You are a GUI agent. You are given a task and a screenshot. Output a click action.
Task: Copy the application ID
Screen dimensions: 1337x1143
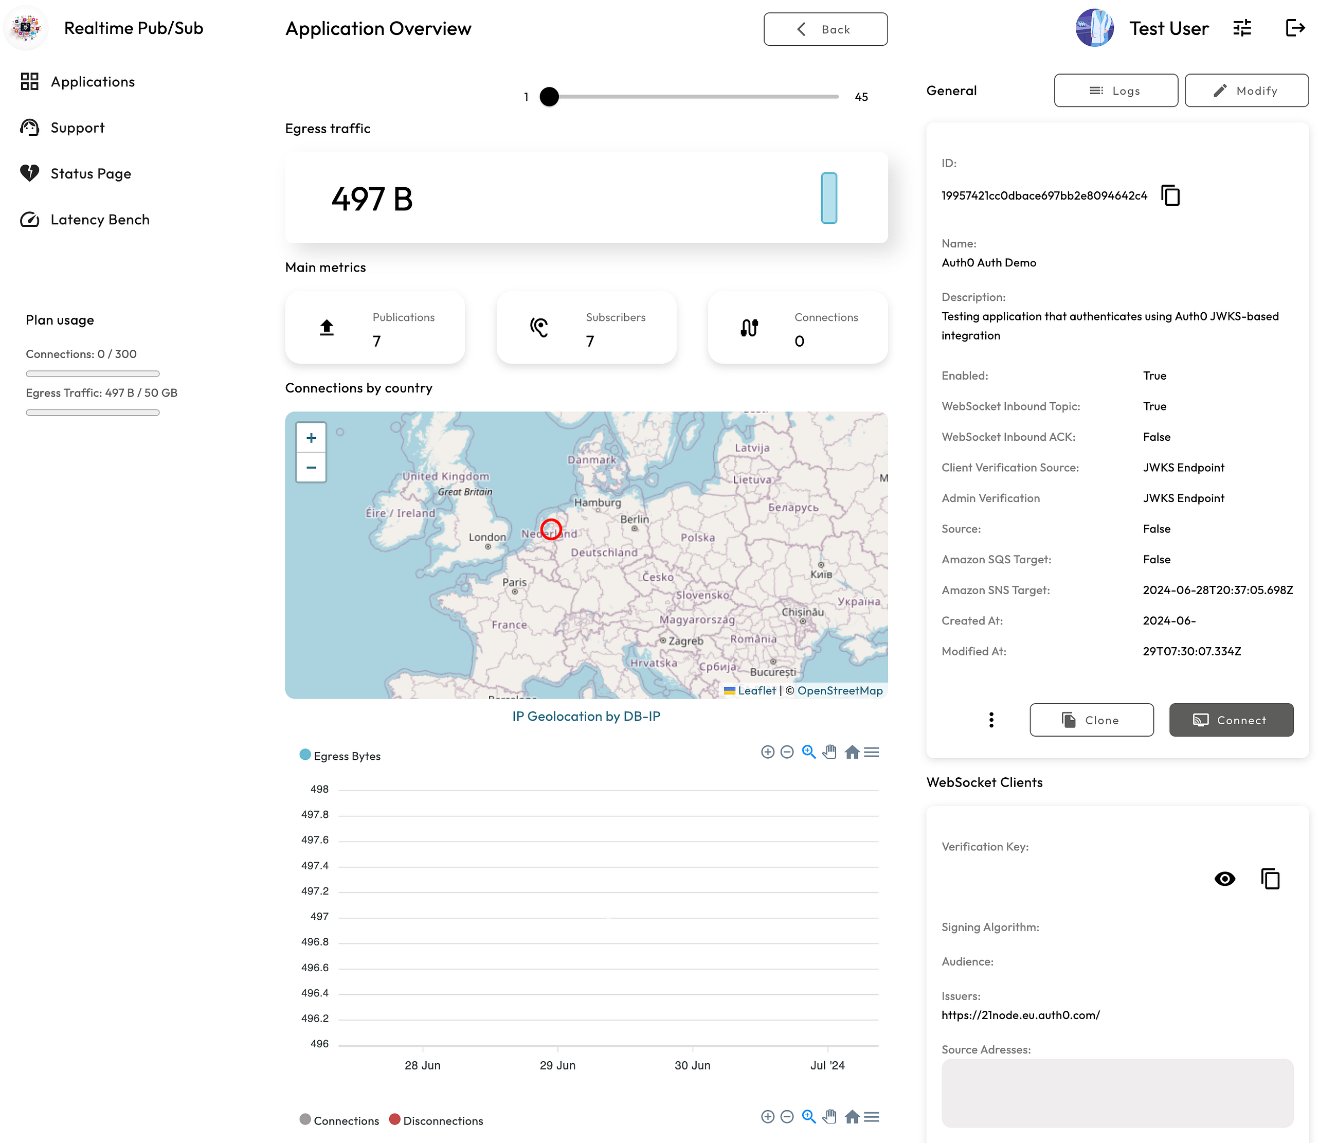(1170, 195)
